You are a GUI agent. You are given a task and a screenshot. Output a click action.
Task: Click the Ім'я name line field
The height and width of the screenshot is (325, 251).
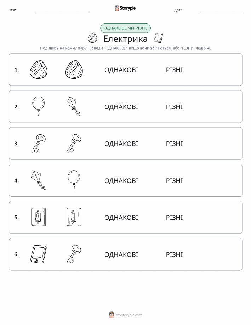coord(63,10)
